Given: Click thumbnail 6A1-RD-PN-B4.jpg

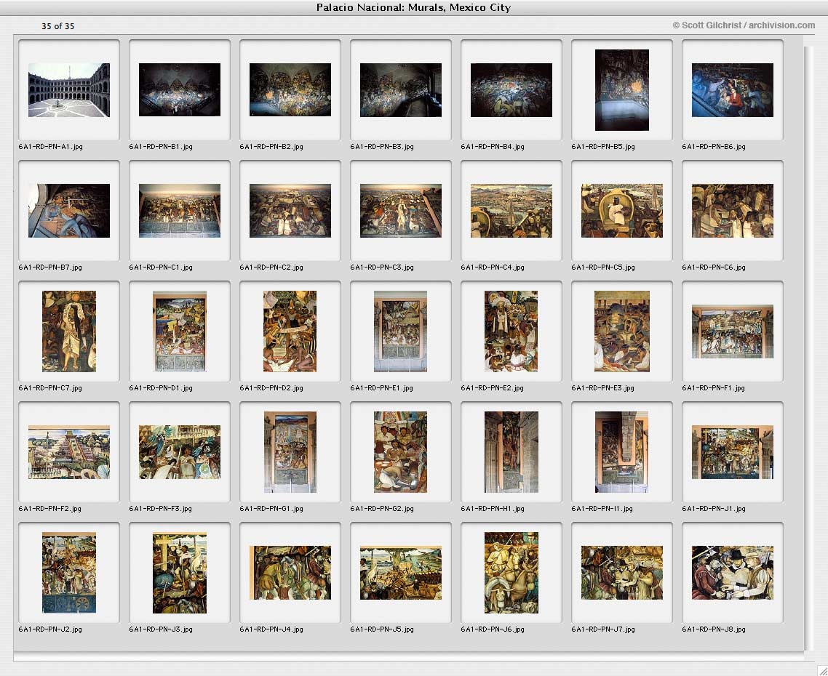Looking at the screenshot, I should point(511,90).
